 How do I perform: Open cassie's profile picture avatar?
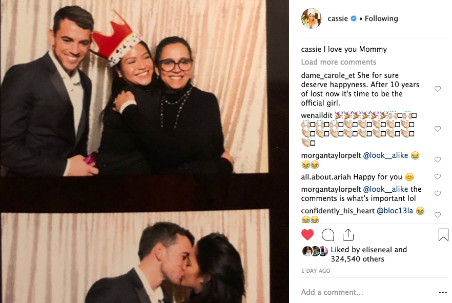pyautogui.click(x=311, y=18)
